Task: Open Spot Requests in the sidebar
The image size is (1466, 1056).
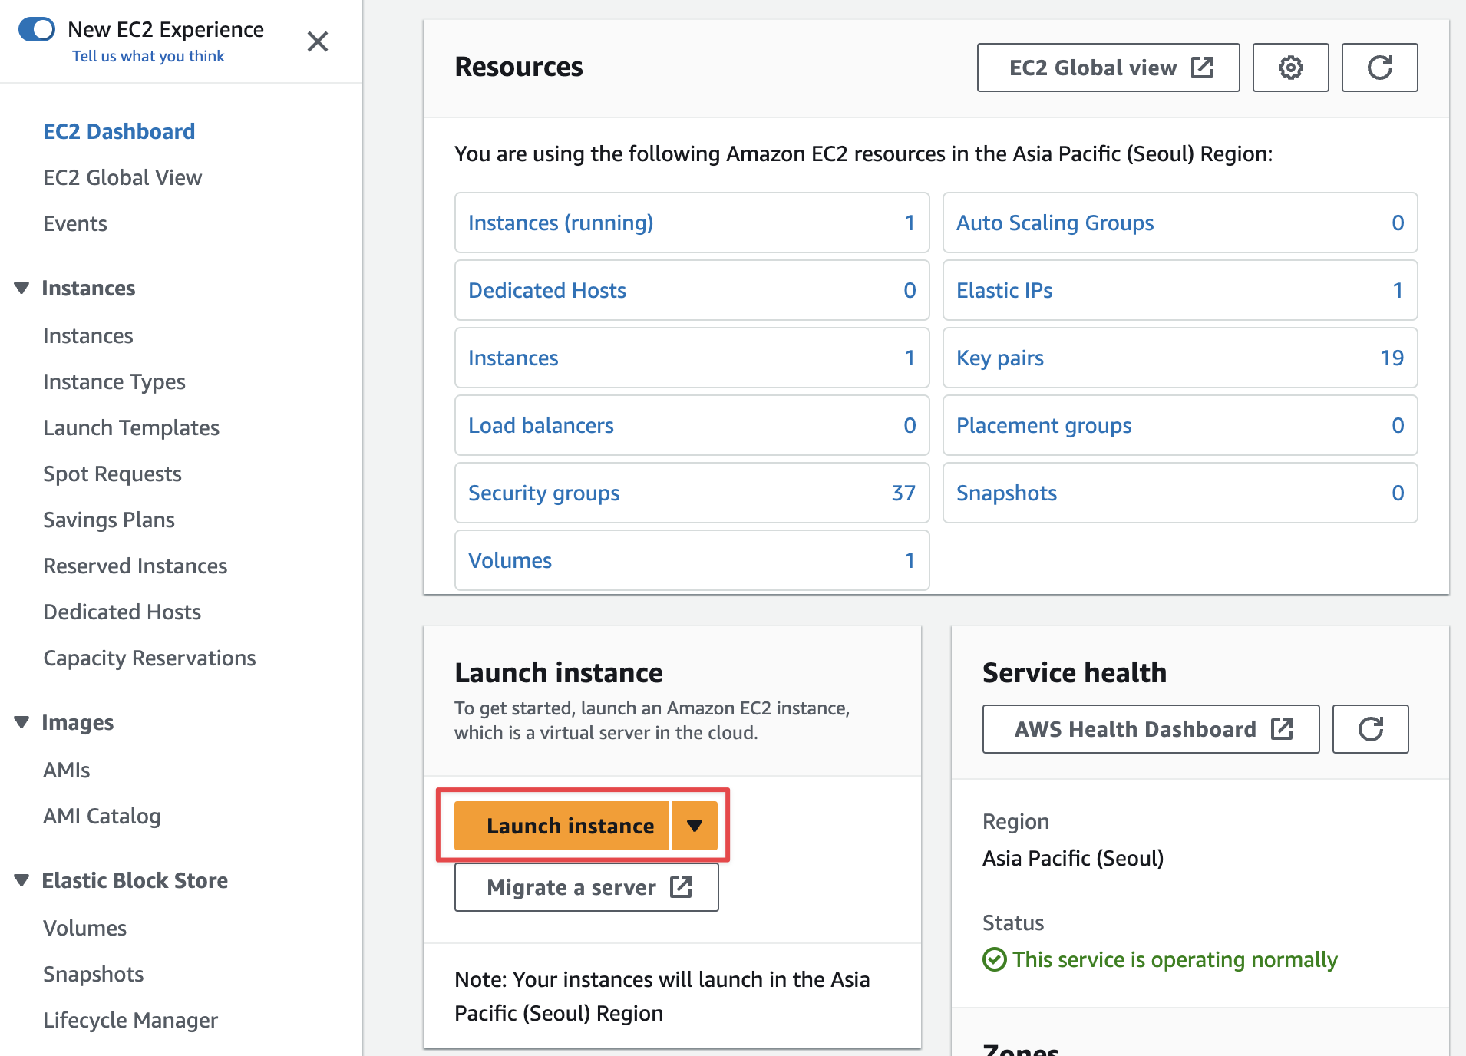Action: (x=112, y=474)
